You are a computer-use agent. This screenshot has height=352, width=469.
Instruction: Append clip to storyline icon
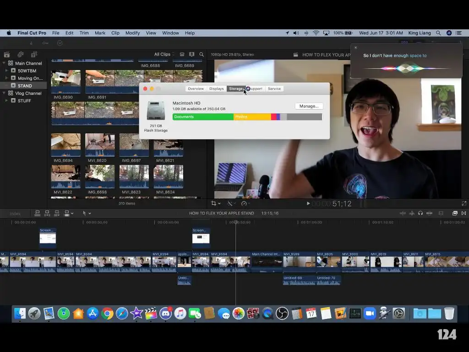point(57,213)
